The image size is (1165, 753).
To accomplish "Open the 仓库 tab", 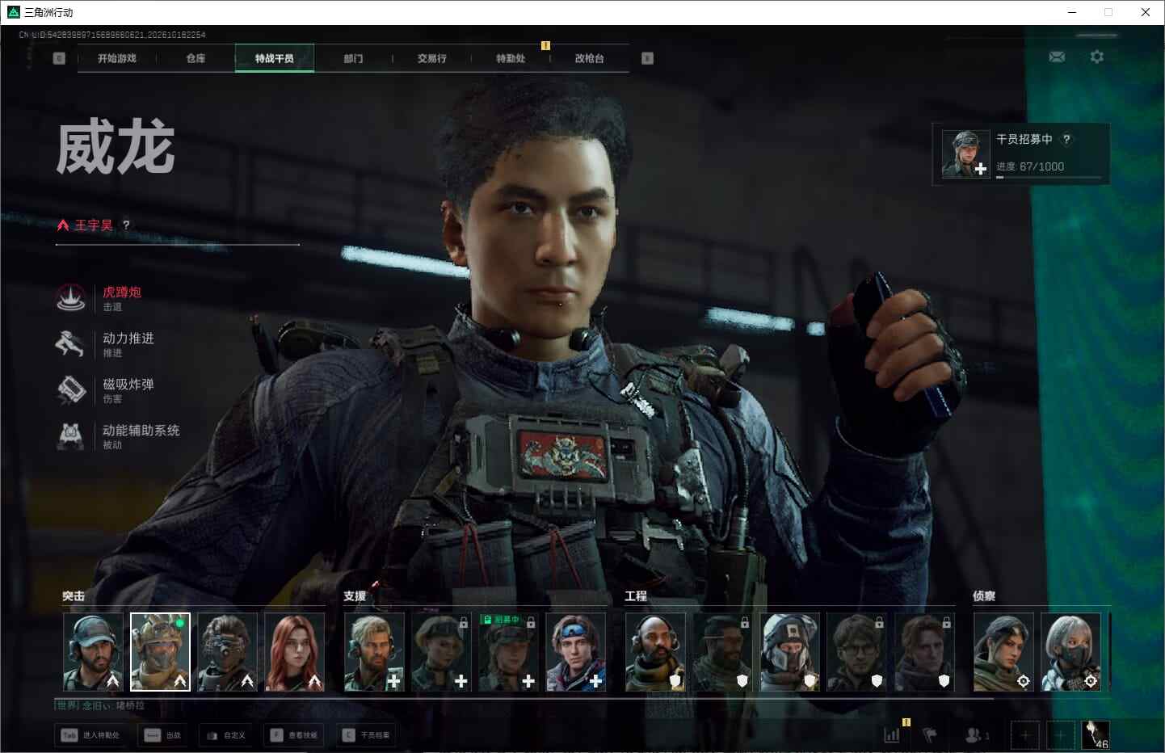I will point(196,58).
